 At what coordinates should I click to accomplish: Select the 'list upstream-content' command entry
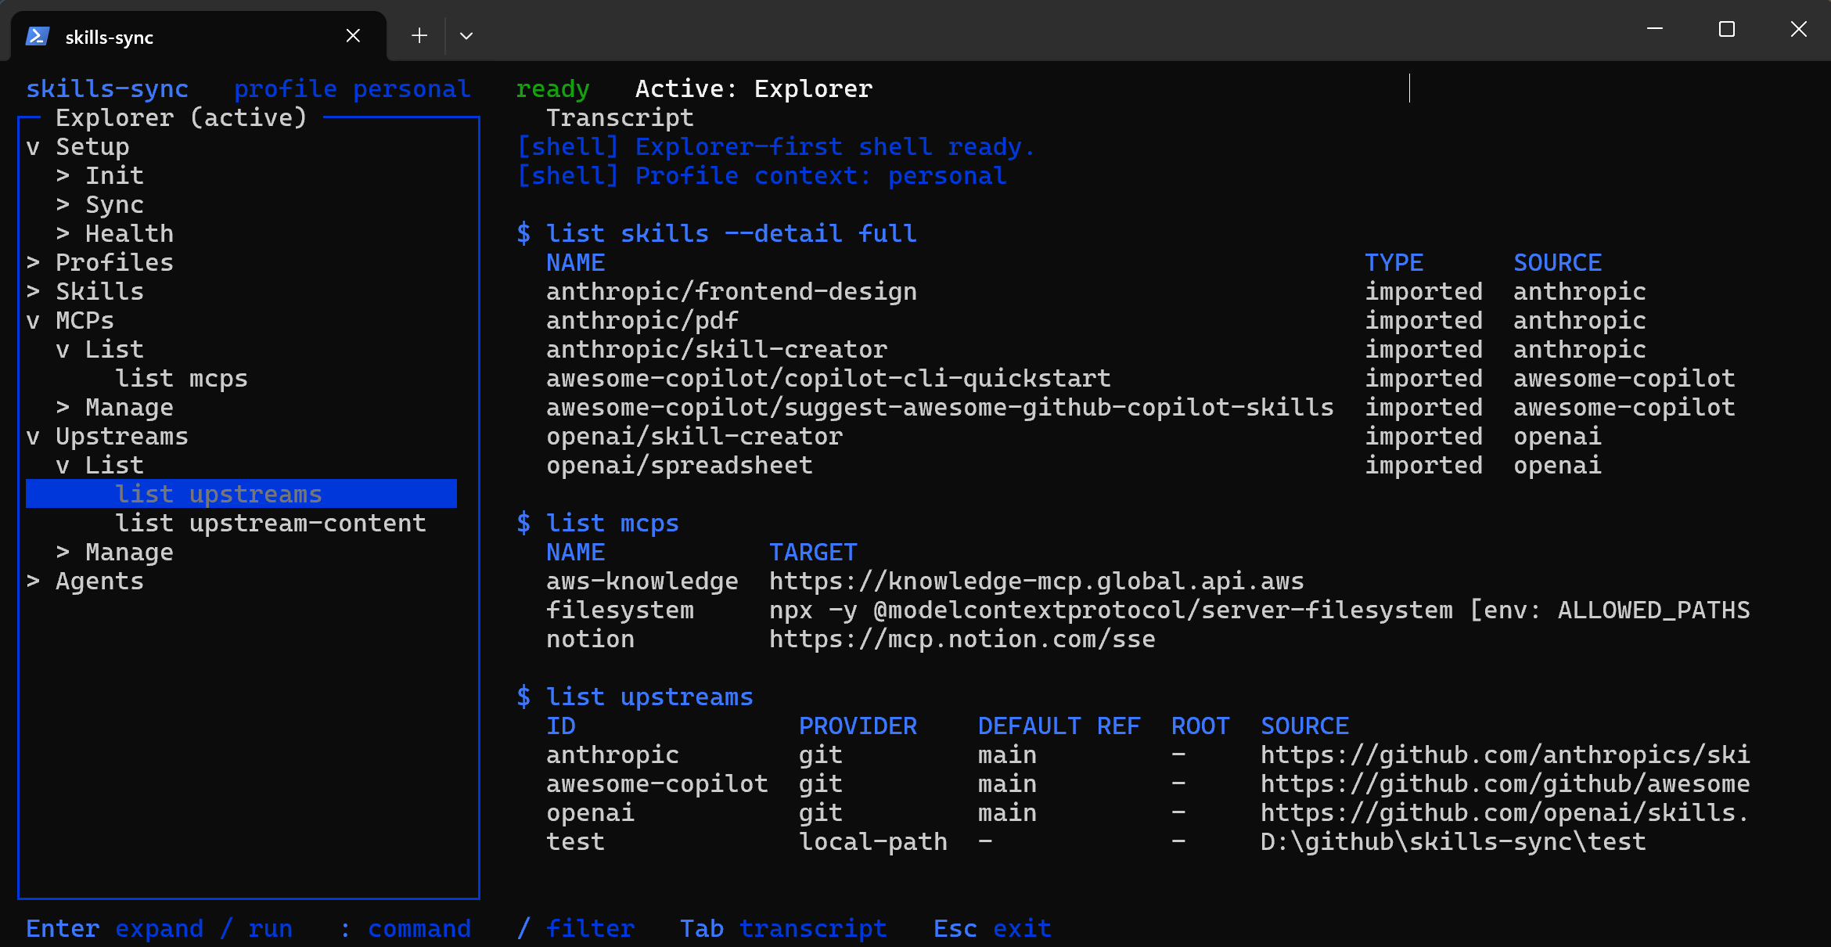tap(270, 524)
